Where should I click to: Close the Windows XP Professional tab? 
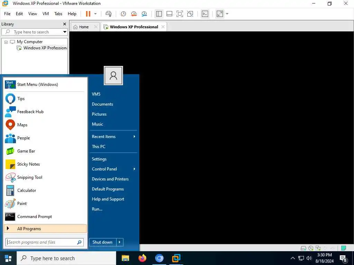[163, 27]
